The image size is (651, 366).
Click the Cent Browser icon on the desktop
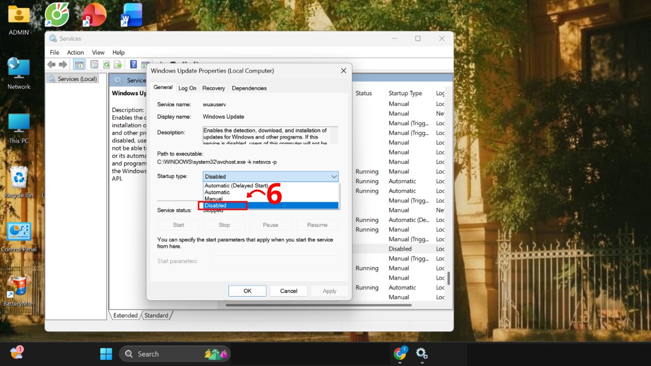[x=56, y=15]
